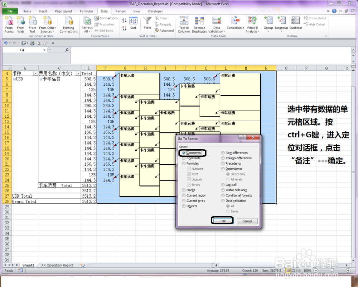
Task: Click the Undo icon in quick access
Action: tap(6, 43)
